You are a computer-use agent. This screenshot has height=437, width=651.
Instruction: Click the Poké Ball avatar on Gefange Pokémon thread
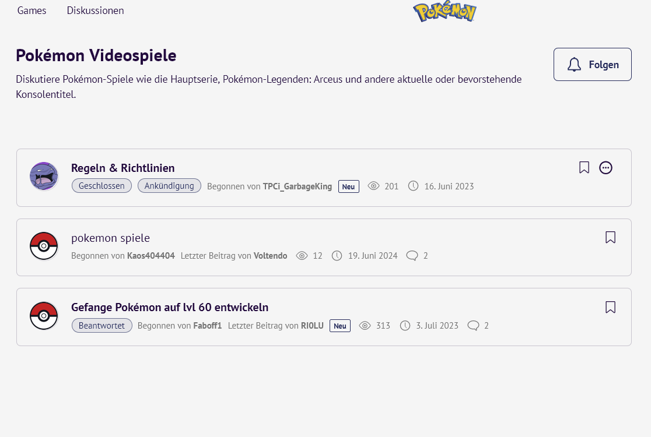[x=44, y=316]
